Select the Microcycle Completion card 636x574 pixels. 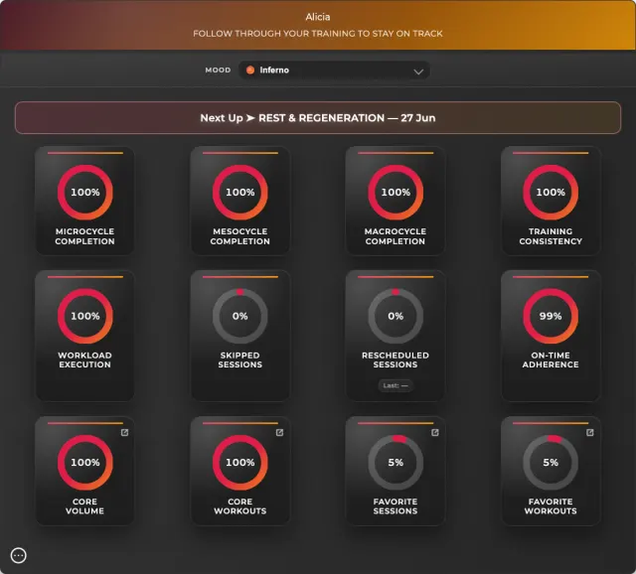[x=84, y=201]
